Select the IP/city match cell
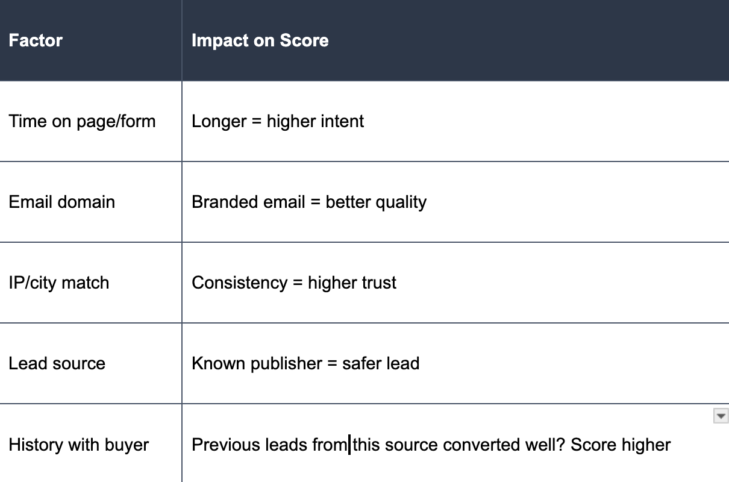 pyautogui.click(x=91, y=283)
